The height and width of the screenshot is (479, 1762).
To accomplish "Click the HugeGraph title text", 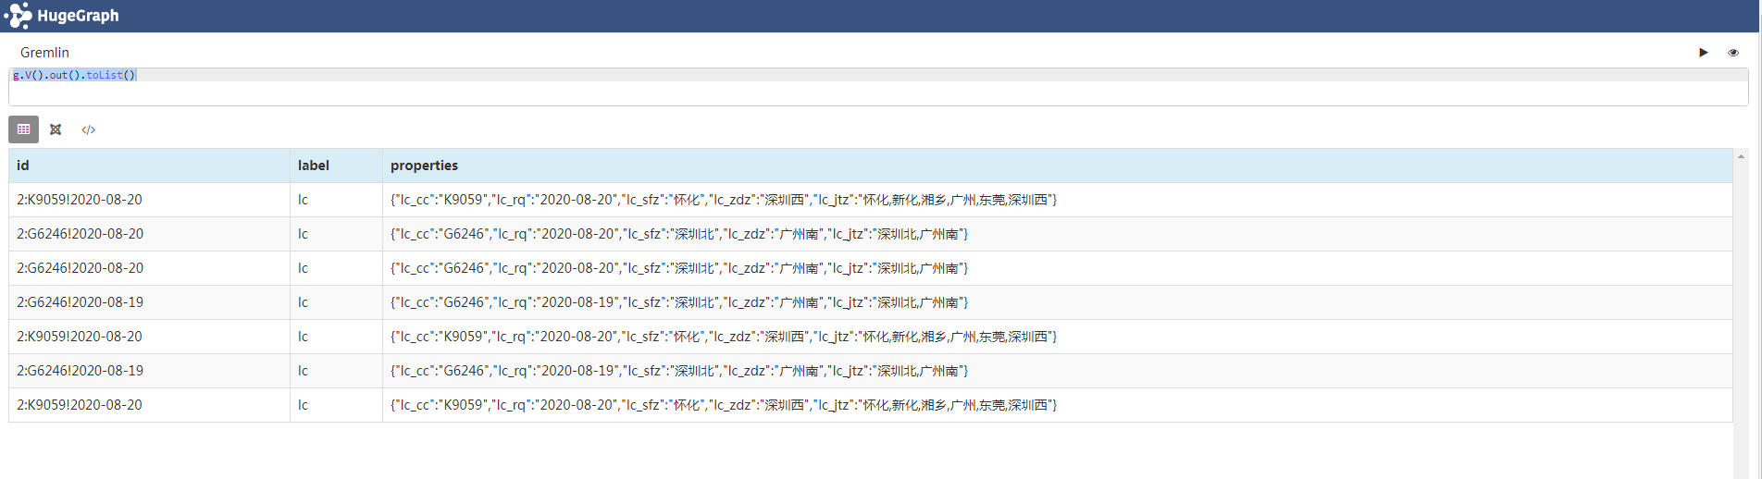I will click(78, 16).
